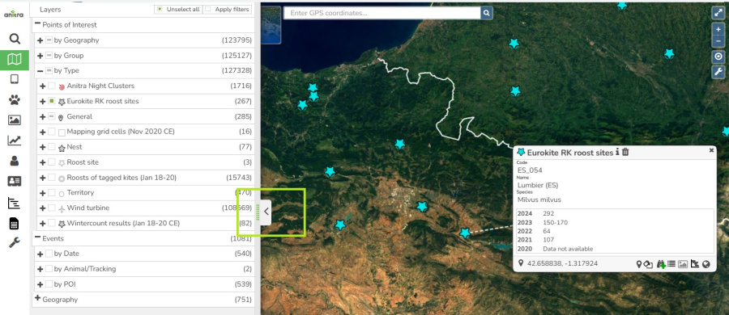
Task: Check the Anitra Night Clusters layer
Action: pos(52,86)
